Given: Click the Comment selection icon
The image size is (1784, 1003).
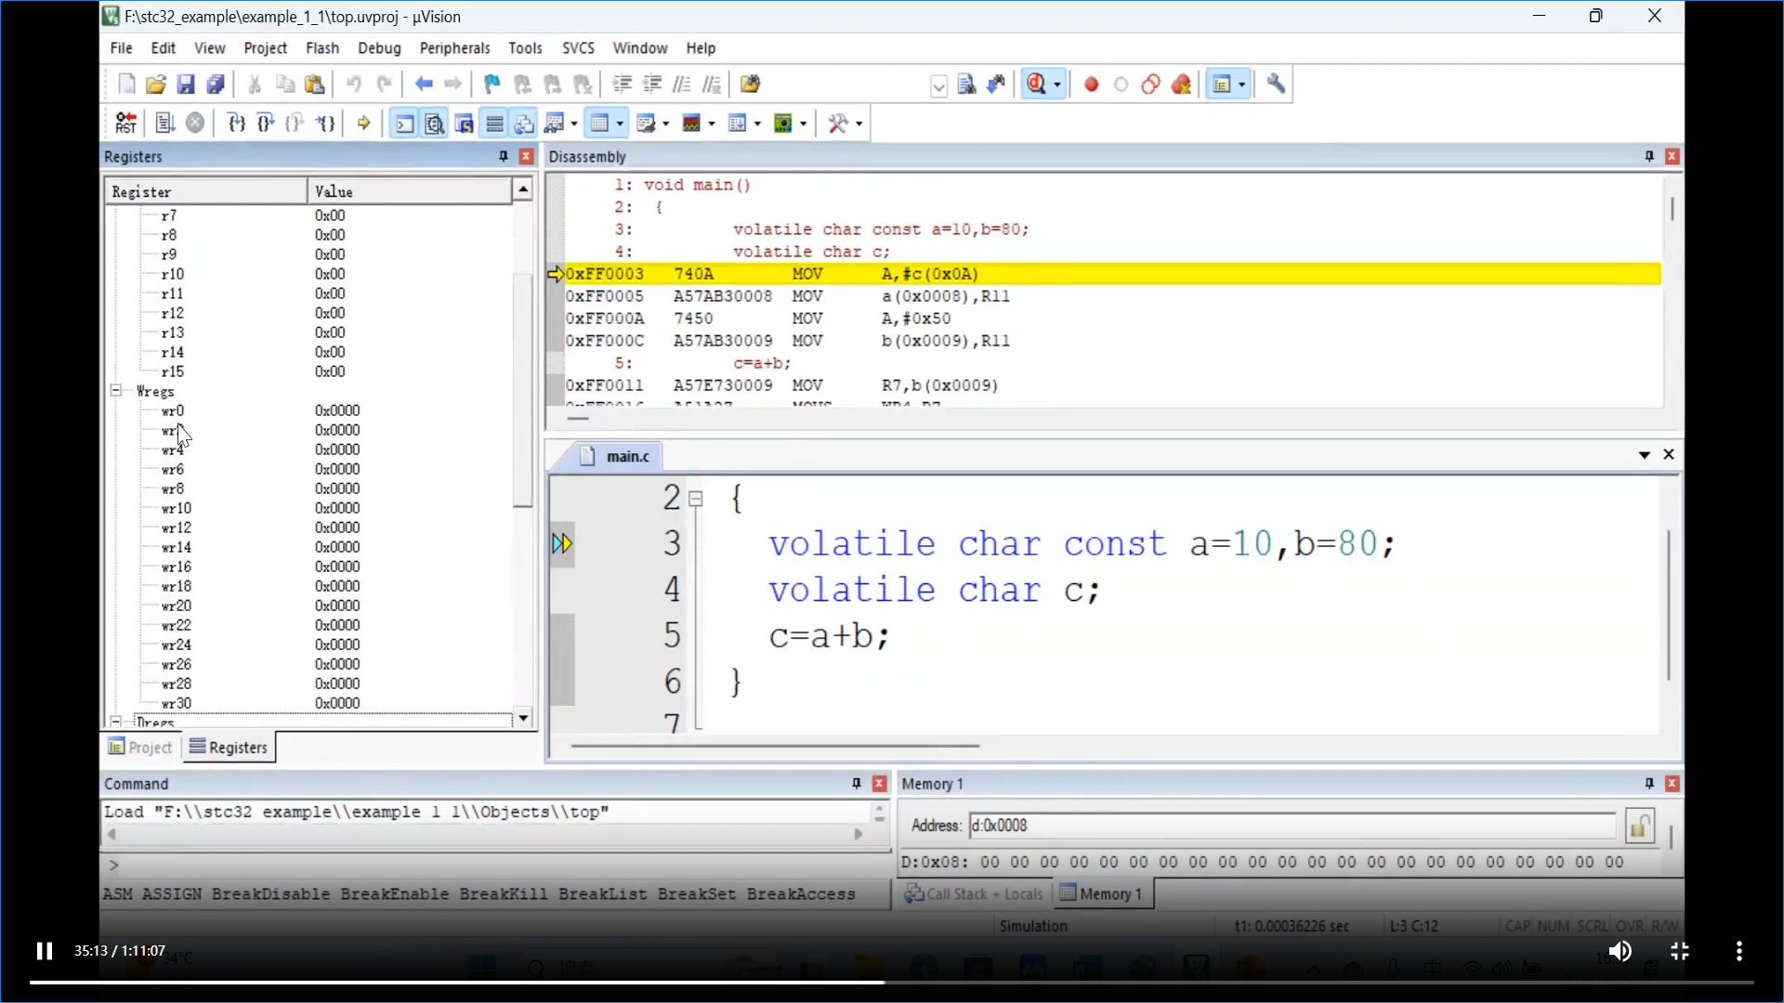Looking at the screenshot, I should coord(682,85).
